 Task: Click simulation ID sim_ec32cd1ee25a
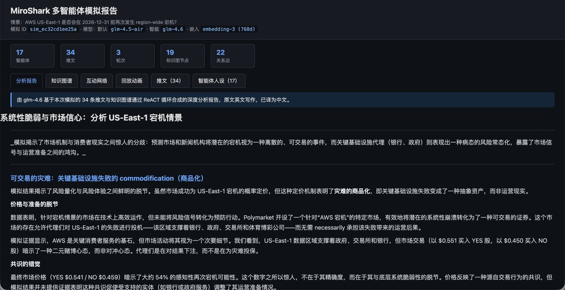tap(53, 29)
